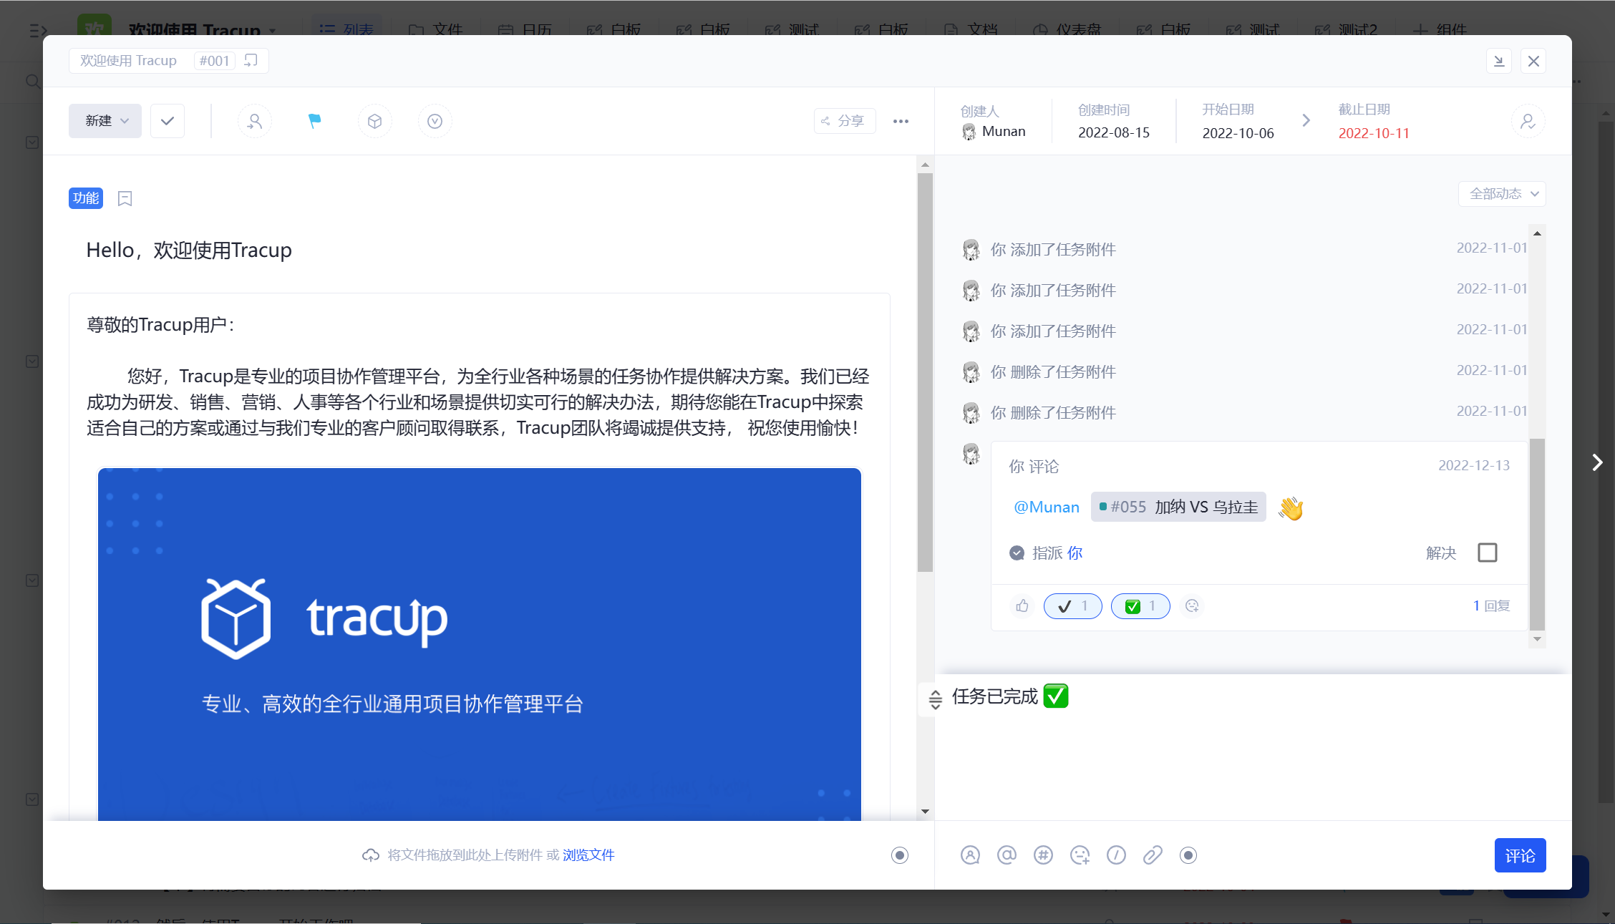The width and height of the screenshot is (1615, 924).
Task: Check the 解决 resolve checkbox
Action: [1487, 553]
